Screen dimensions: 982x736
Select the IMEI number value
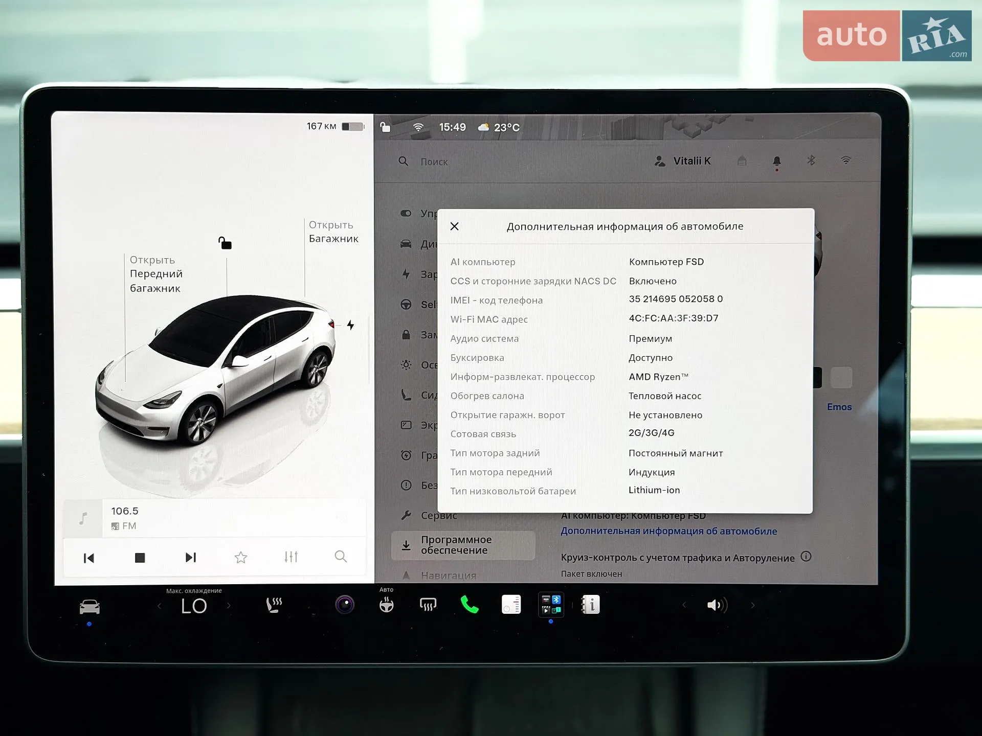[676, 299]
